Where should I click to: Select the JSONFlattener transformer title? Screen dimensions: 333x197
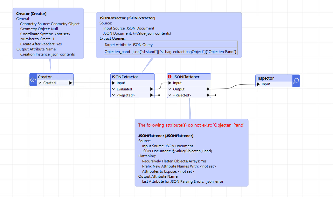pos(186,77)
